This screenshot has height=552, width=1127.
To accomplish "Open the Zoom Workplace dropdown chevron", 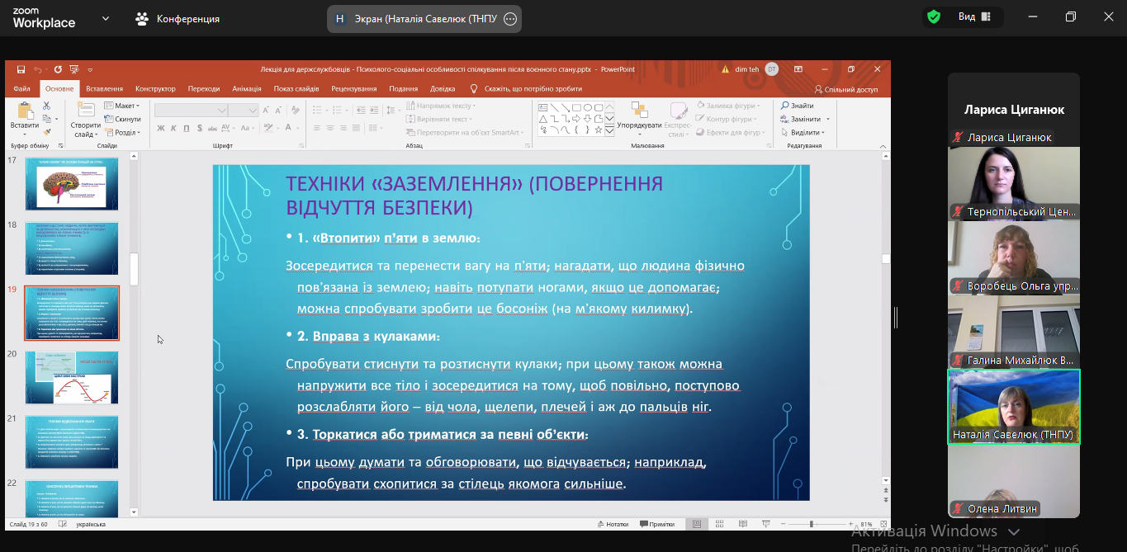I will (106, 18).
